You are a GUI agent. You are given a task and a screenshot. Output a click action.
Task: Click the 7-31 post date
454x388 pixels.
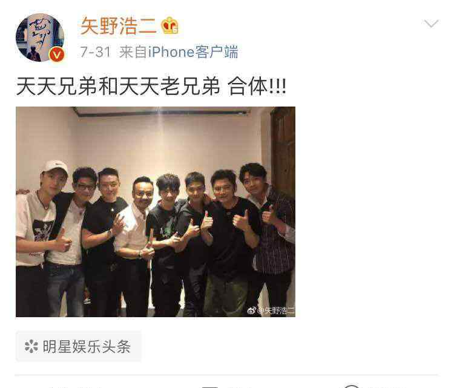(x=96, y=52)
